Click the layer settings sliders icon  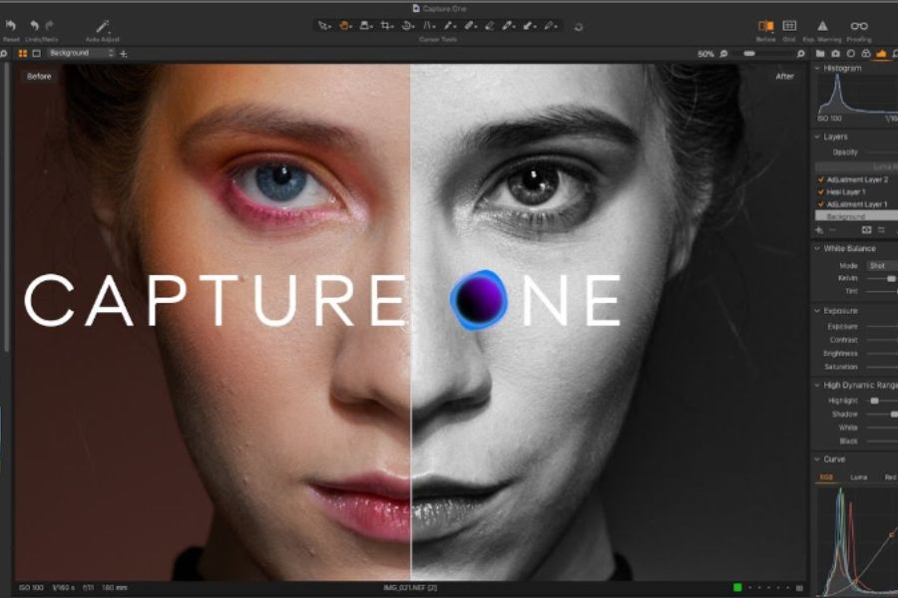(881, 230)
